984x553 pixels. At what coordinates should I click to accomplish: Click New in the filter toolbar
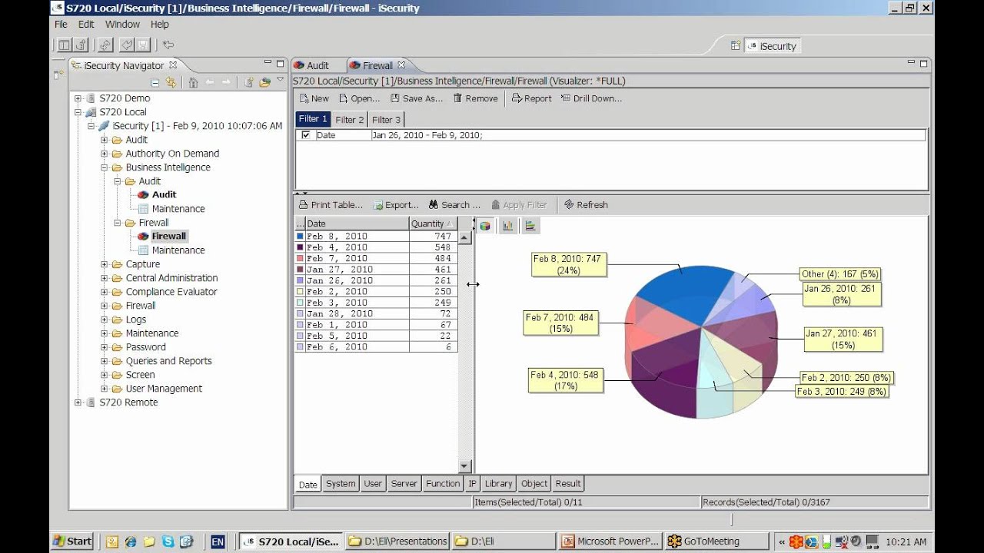[314, 98]
